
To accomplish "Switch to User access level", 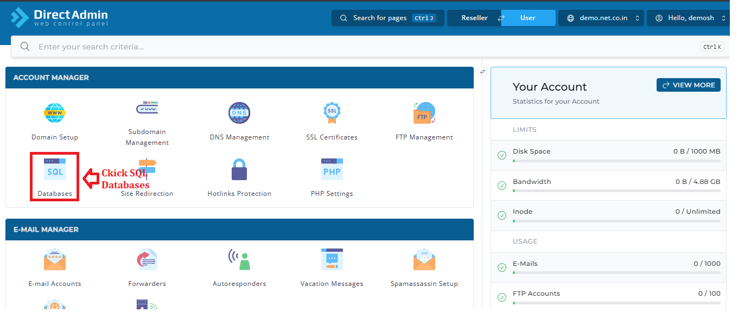I will [528, 18].
